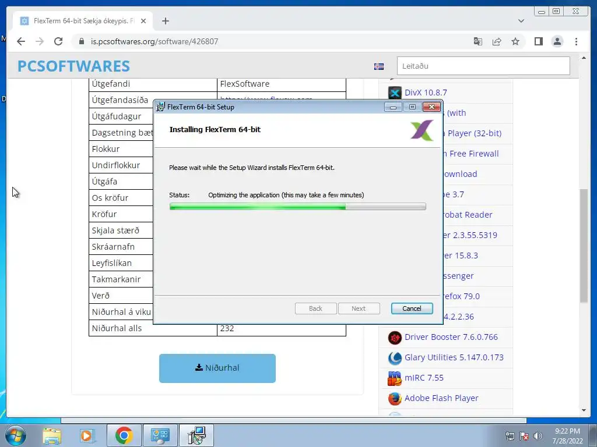
Task: Click the clock showing 9:22 PM
Action: click(567, 431)
